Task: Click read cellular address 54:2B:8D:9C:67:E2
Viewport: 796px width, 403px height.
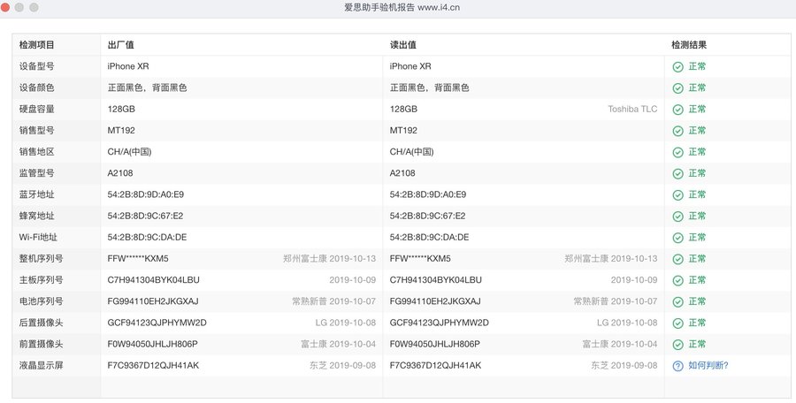Action: click(x=427, y=216)
